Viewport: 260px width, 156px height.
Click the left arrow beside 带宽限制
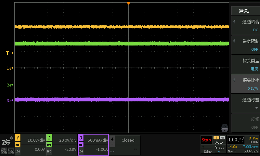pyautogui.click(x=234, y=41)
